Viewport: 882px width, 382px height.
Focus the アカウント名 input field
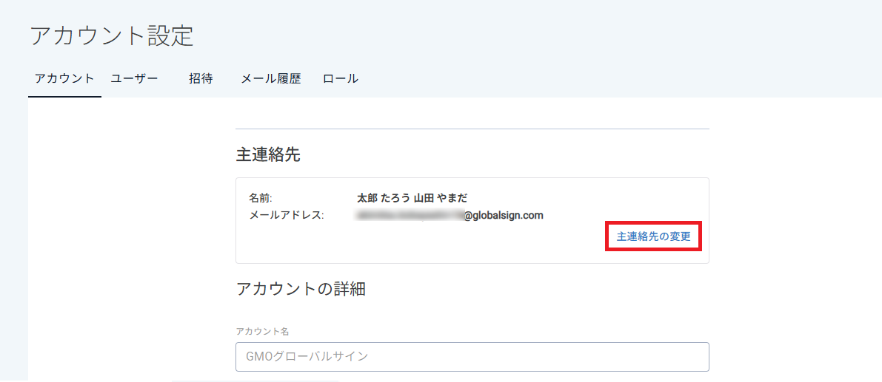472,356
